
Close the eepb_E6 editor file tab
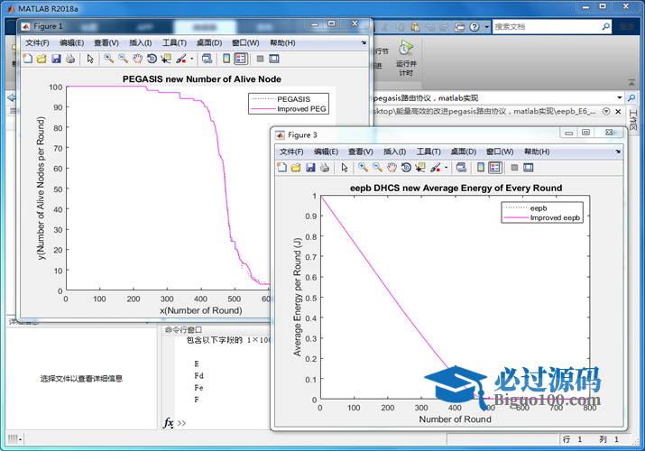618,112
